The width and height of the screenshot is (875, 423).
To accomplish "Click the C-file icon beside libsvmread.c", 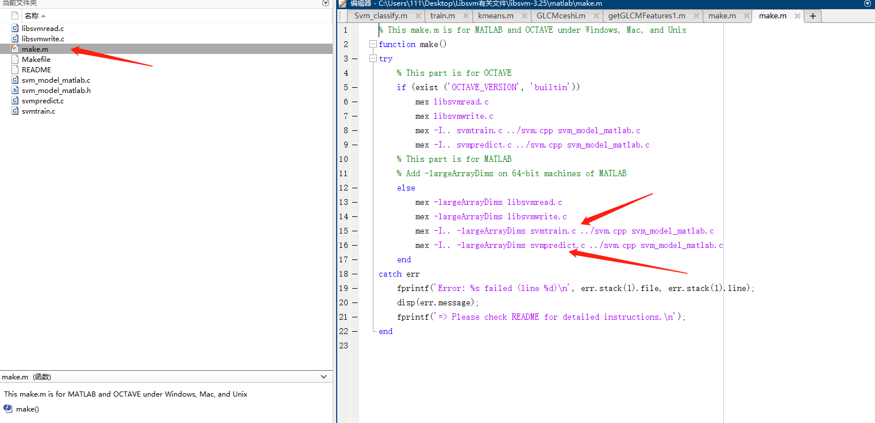I will (14, 28).
